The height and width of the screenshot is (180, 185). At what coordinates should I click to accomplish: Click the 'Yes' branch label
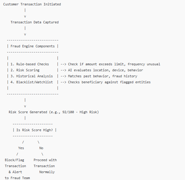(x=21, y=148)
